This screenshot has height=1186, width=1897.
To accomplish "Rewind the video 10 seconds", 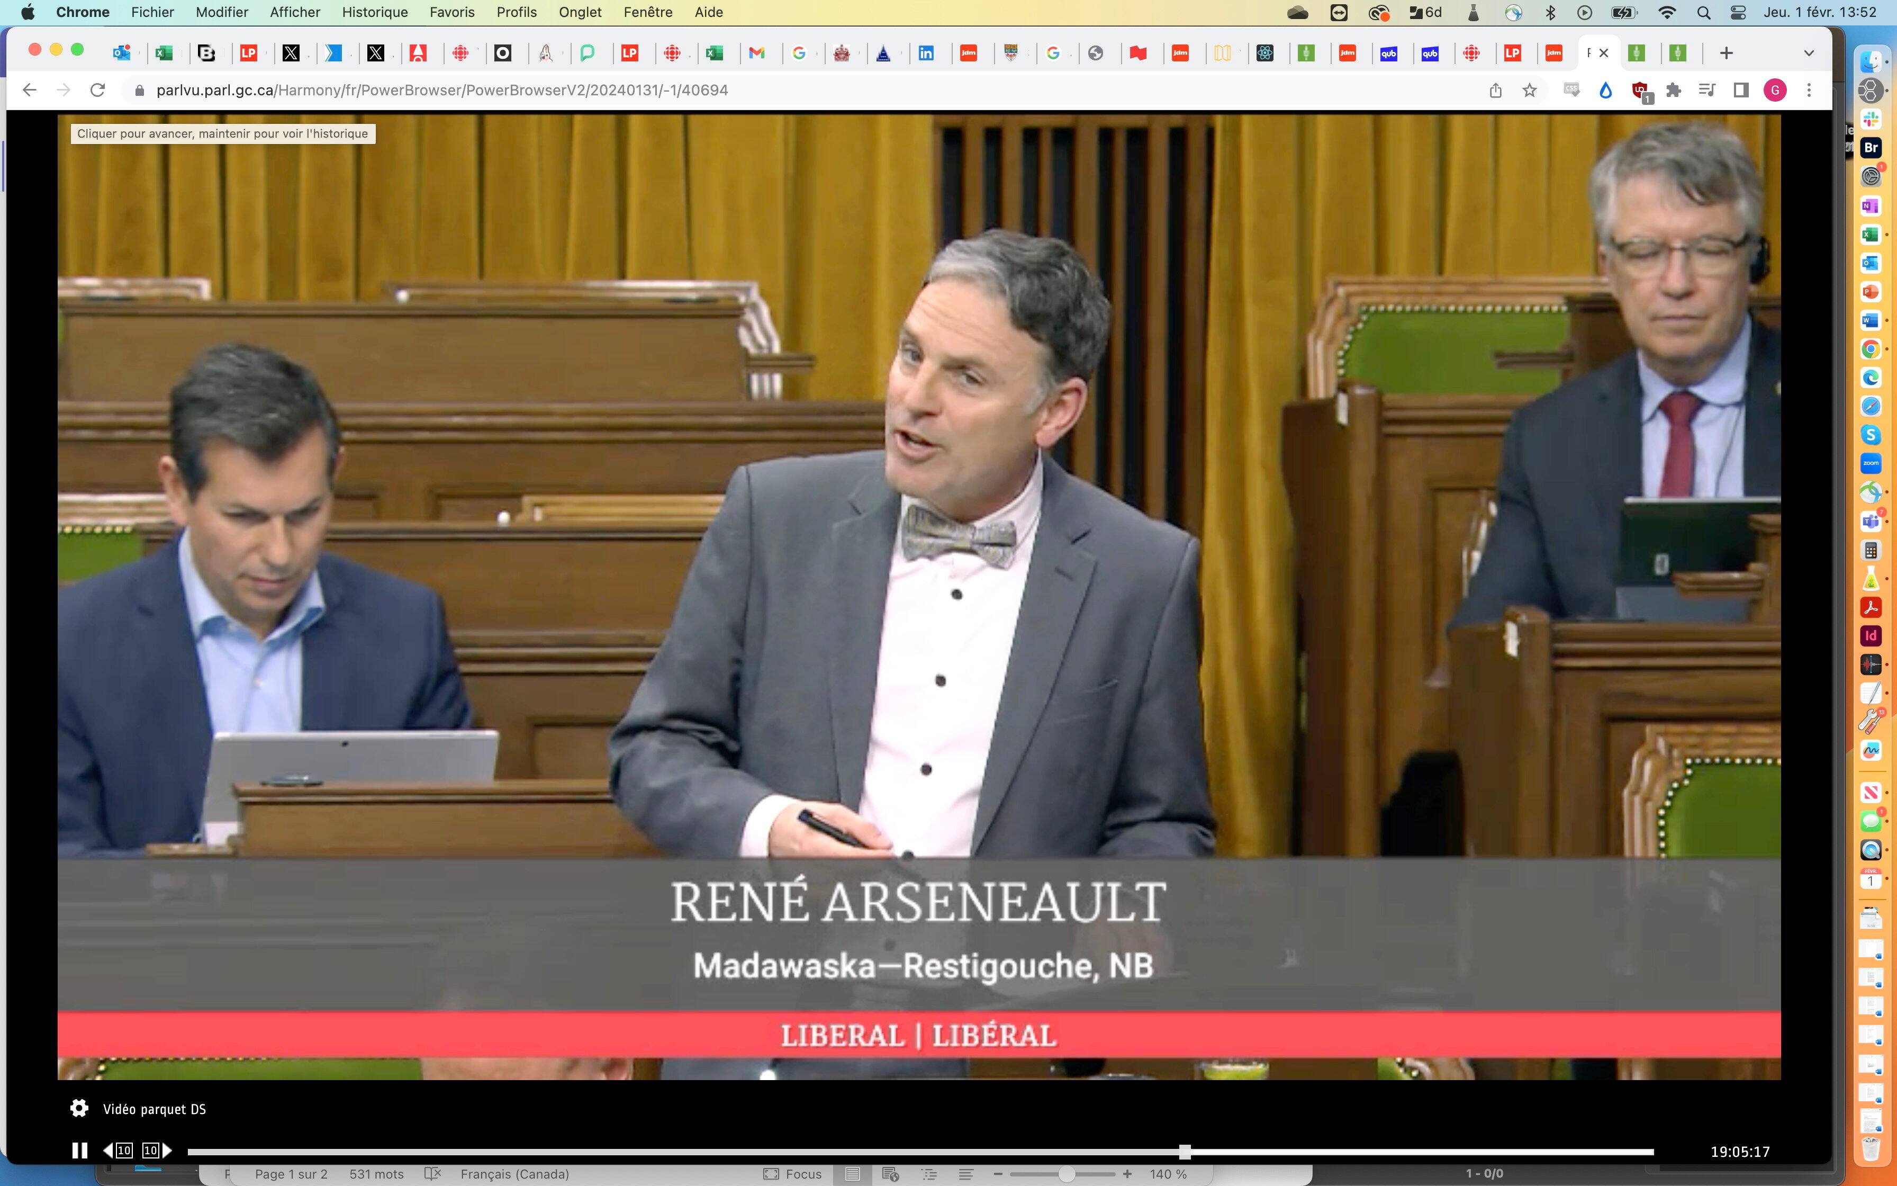I will click(118, 1151).
